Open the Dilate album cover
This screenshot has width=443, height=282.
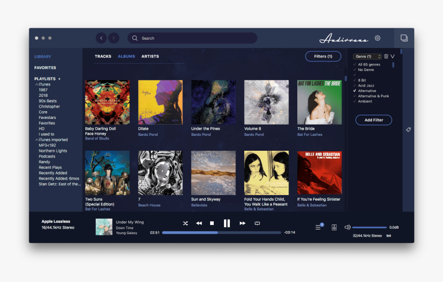click(x=160, y=102)
